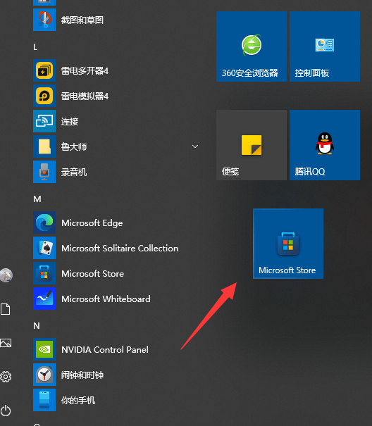Image resolution: width=372 pixels, height=426 pixels.
Task: Select Microsoft Solitaire Collection text
Action: point(120,249)
